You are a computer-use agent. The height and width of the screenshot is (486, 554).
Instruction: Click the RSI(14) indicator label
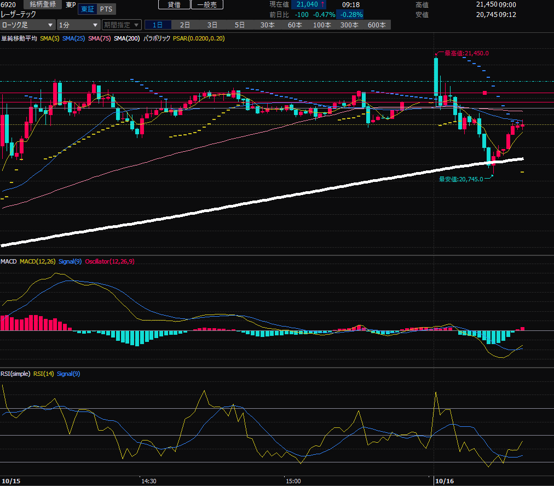pos(43,374)
